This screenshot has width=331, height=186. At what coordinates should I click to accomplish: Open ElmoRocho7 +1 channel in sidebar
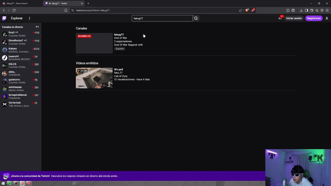(x=21, y=42)
